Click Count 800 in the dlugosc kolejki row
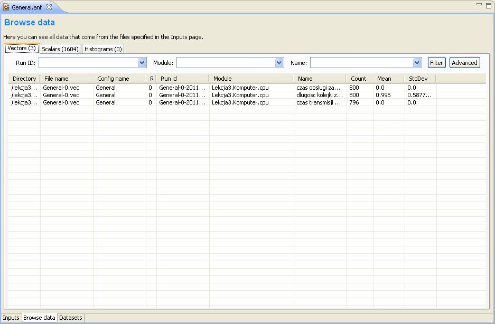Viewport: 495px width, 324px height. pyautogui.click(x=354, y=95)
